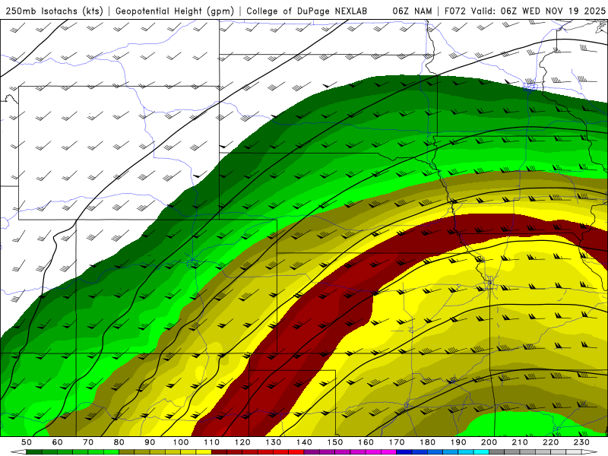Click the '180' color bar label
Viewport: 608px width, 456px height.
427,442
